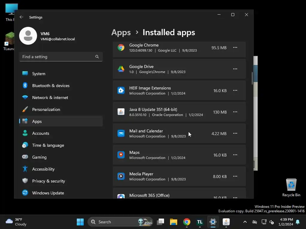Click the Apps breadcrumb link
This screenshot has width=306, height=229.
121,33
